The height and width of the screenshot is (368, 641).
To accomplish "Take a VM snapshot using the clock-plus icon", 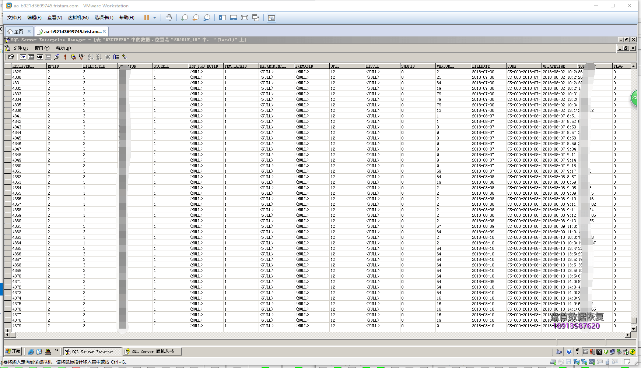I will pos(185,18).
